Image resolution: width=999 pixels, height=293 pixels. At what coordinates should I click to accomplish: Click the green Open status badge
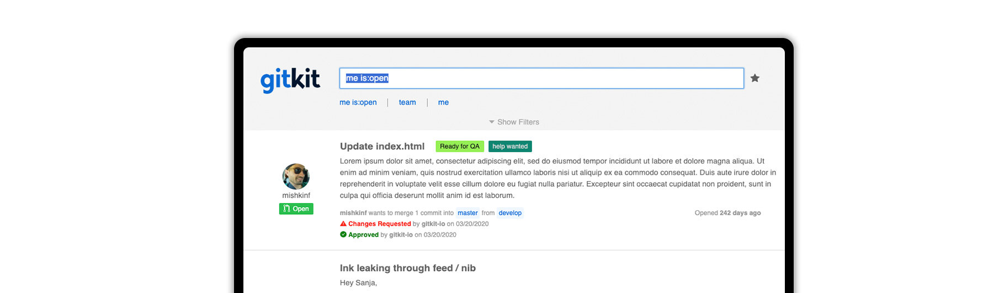click(x=296, y=209)
